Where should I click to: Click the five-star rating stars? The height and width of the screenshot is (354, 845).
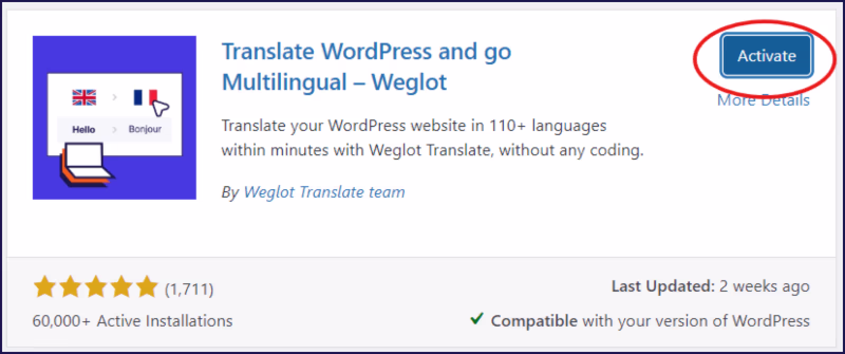(96, 288)
